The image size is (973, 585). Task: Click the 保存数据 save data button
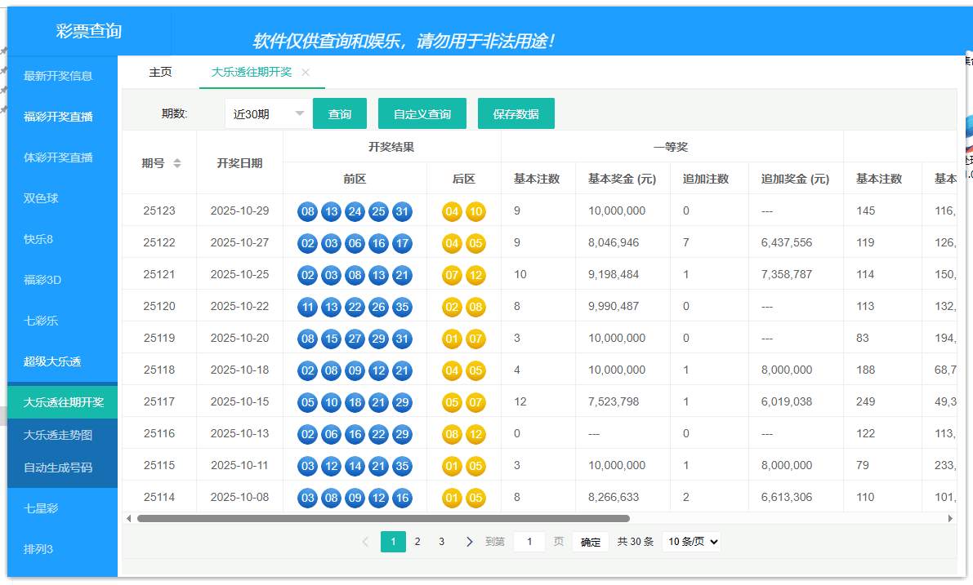516,113
